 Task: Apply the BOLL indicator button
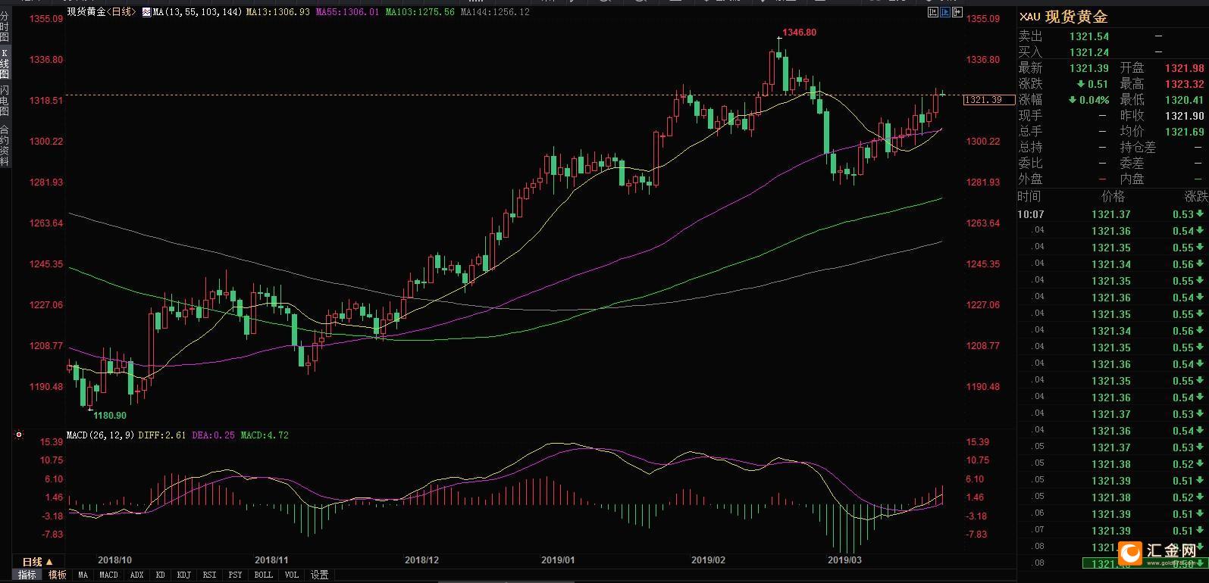(x=263, y=575)
